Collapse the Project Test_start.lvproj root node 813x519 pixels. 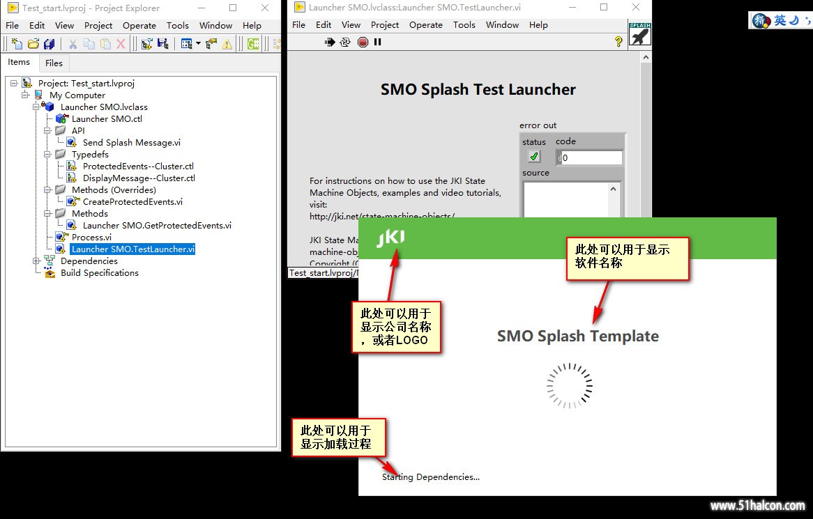(x=14, y=83)
